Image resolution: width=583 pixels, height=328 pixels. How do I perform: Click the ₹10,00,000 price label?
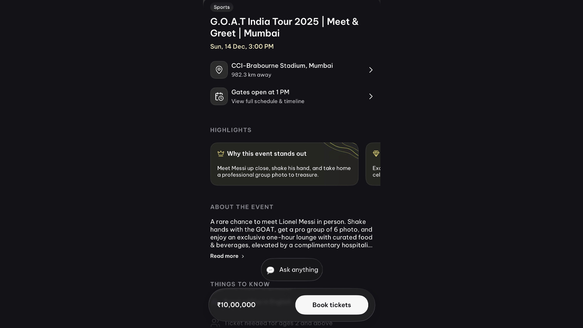click(236, 305)
